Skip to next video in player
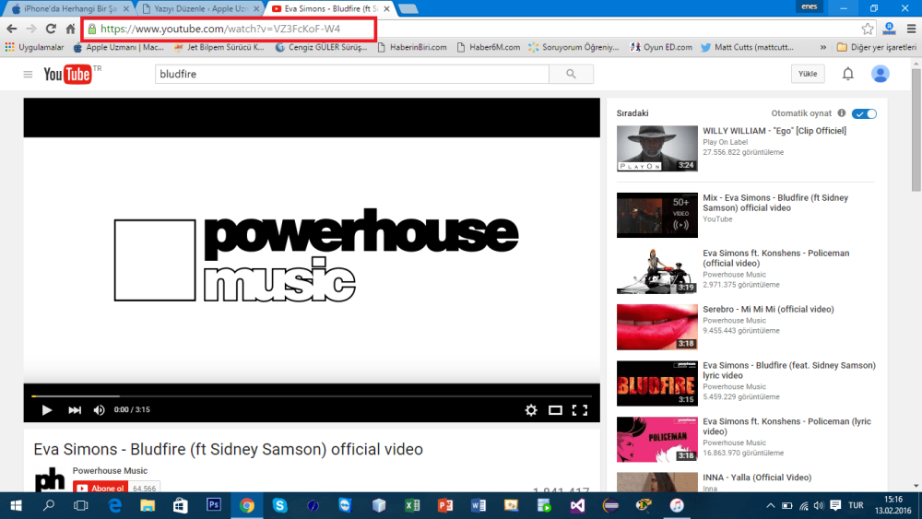 click(x=75, y=409)
